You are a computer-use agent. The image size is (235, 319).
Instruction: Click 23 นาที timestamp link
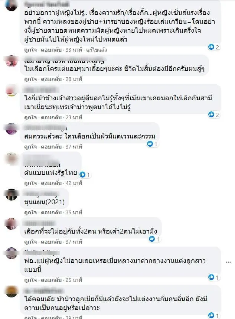click(74, 117)
